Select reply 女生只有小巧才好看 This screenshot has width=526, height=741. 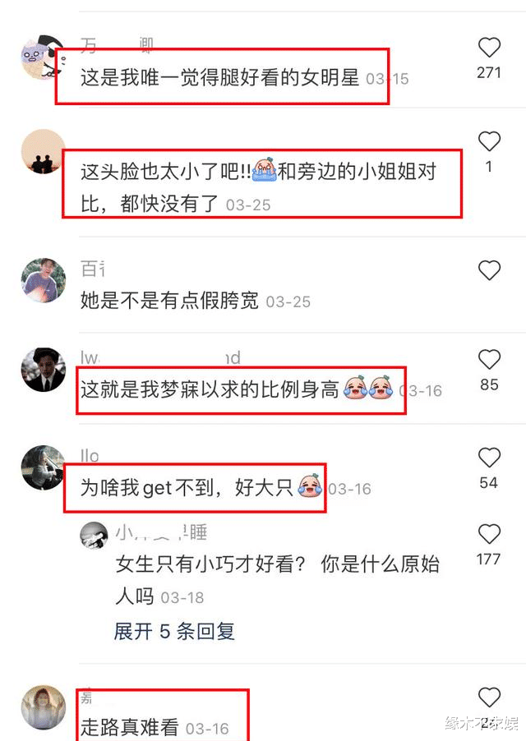pos(278,580)
